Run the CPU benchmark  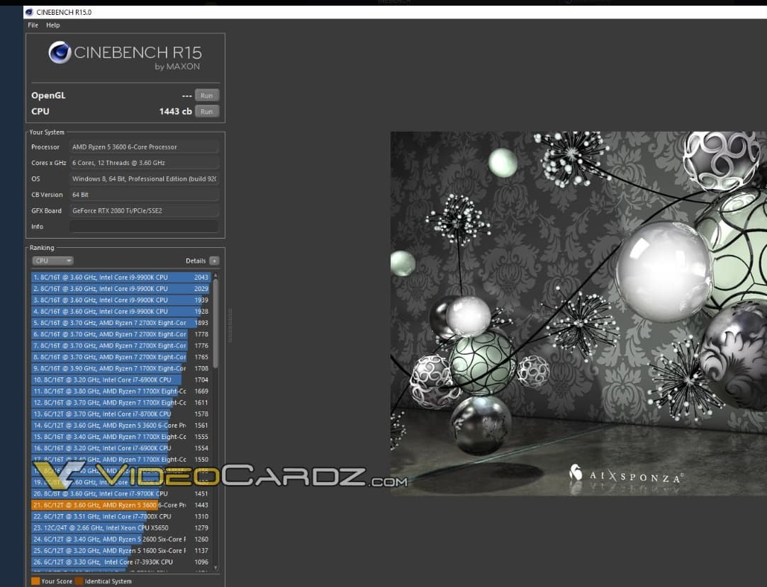(207, 111)
